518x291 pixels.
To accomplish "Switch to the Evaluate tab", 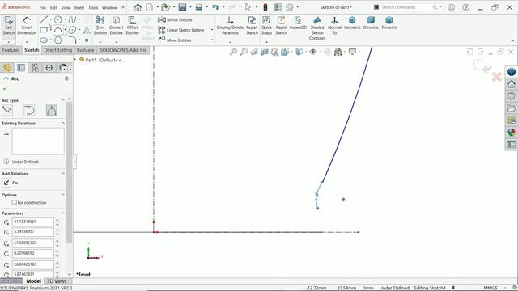I will point(85,50).
